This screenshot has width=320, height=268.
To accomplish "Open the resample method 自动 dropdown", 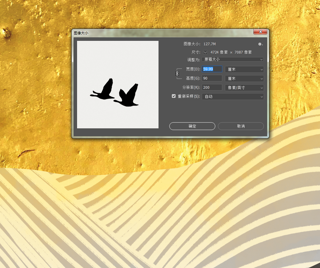I will pos(233,97).
